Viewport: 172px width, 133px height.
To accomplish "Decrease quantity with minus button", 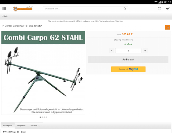I will (112, 51).
